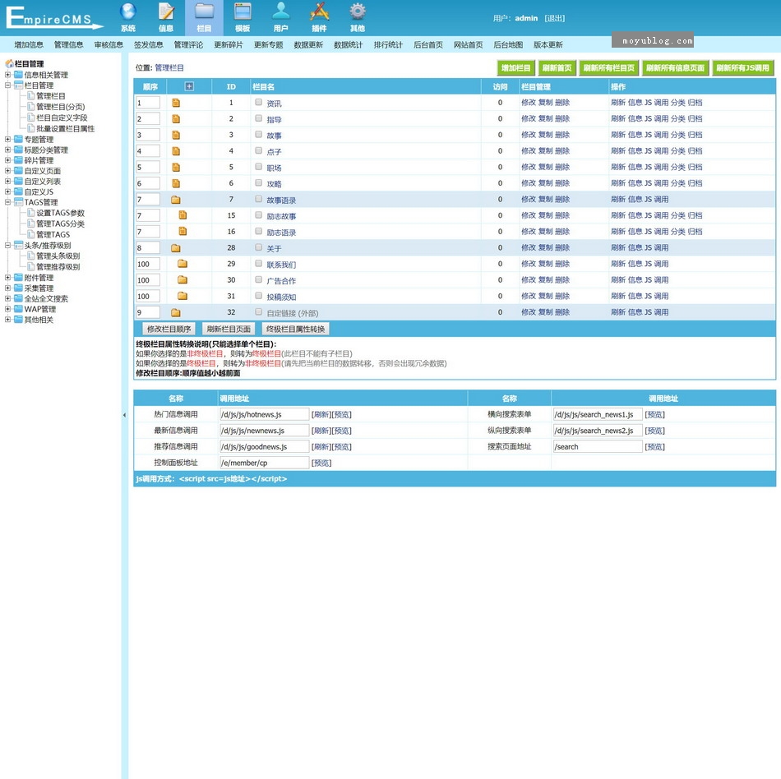Click the page icon in 资讯 row
The image size is (781, 779).
tap(176, 103)
